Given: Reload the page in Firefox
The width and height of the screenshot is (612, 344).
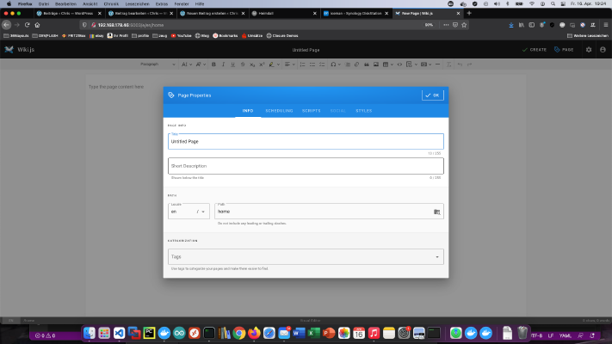Looking at the screenshot, I should pyautogui.click(x=27, y=25).
